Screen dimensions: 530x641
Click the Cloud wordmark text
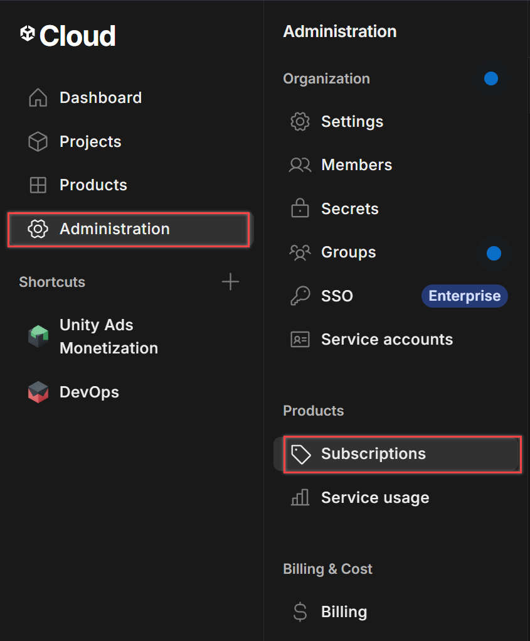[x=78, y=36]
